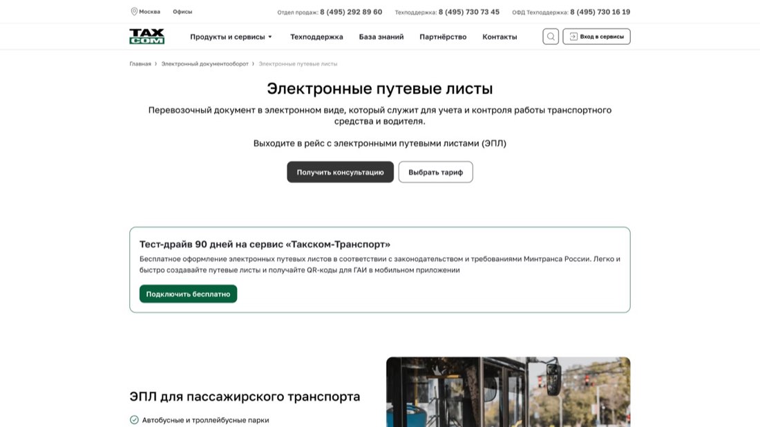Open the Офисы link
The image size is (760, 427).
coord(182,12)
